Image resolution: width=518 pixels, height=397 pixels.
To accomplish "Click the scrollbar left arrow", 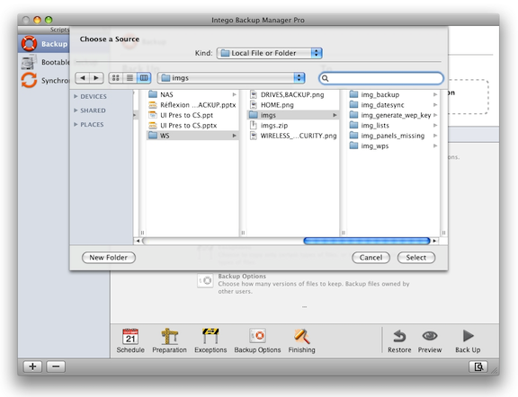I will (x=138, y=241).
